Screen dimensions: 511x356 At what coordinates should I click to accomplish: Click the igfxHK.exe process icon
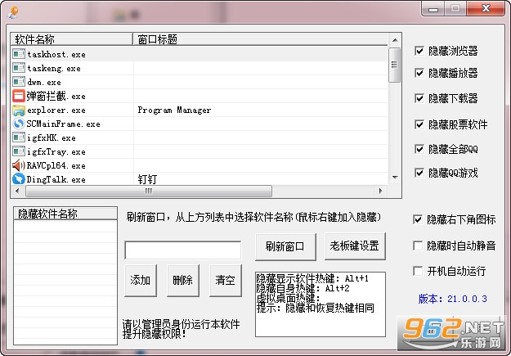(x=19, y=137)
